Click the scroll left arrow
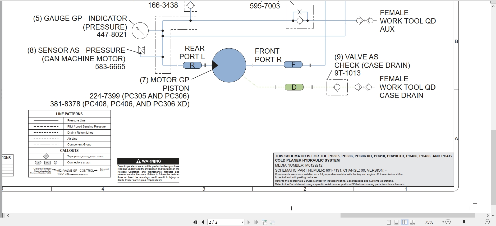 (8, 215)
